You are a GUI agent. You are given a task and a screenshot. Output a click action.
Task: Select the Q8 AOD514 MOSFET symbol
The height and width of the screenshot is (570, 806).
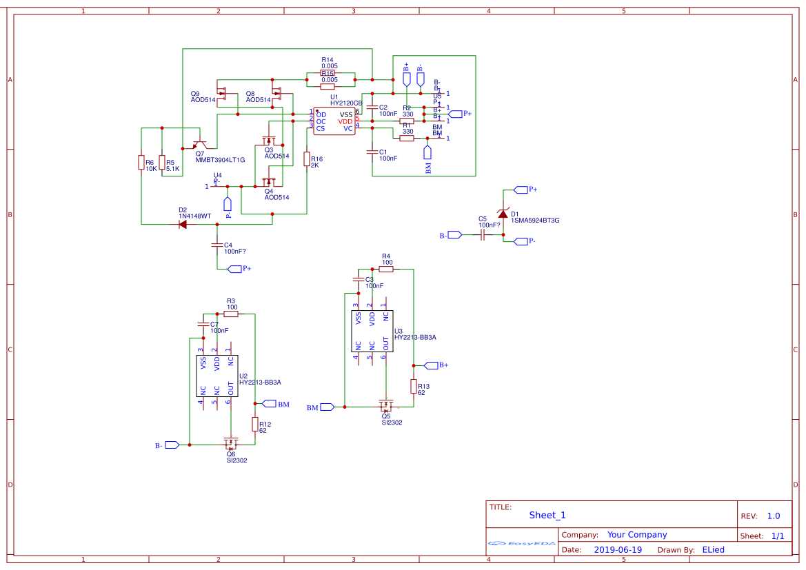click(x=278, y=94)
